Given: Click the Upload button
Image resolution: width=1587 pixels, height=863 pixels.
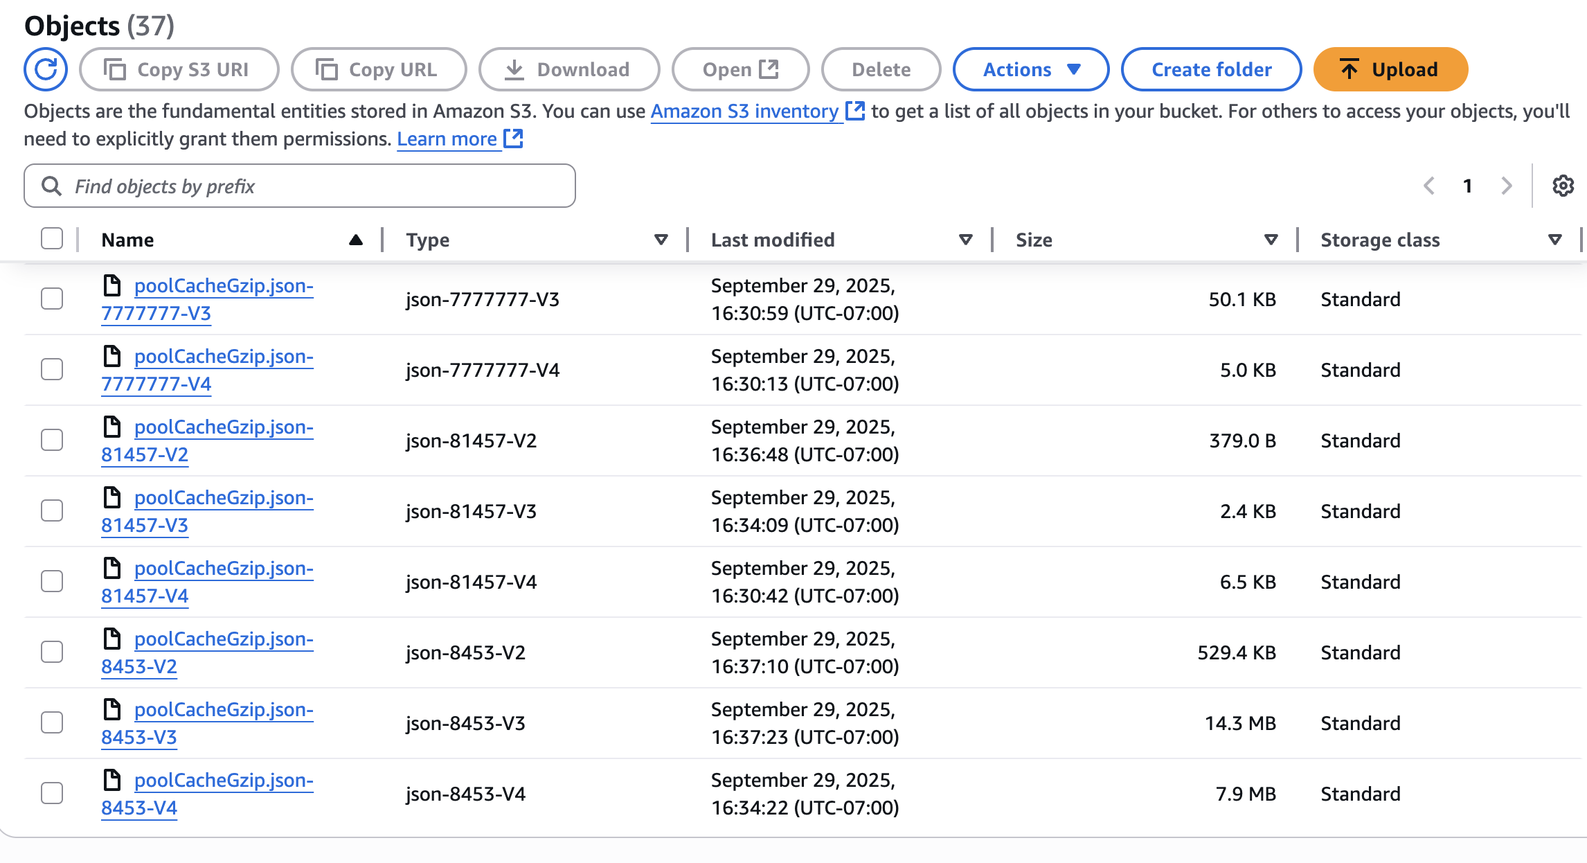Looking at the screenshot, I should [1390, 69].
